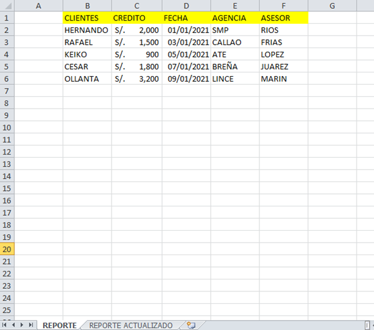Click the credit cell showing 3,200
Image resolution: width=374 pixels, height=330 pixels.
(x=137, y=79)
